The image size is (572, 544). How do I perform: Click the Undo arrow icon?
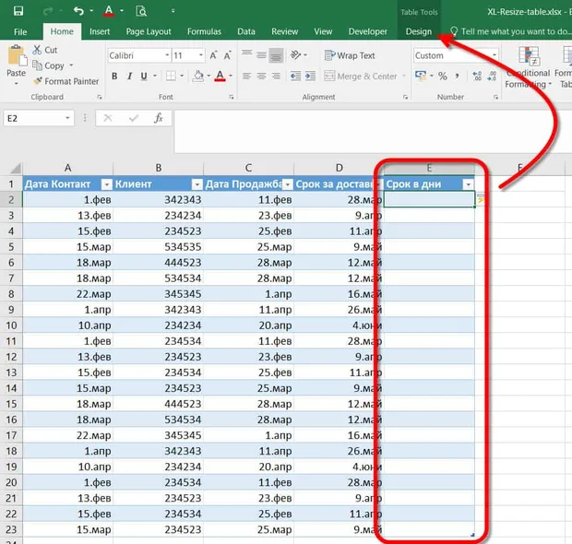click(78, 11)
